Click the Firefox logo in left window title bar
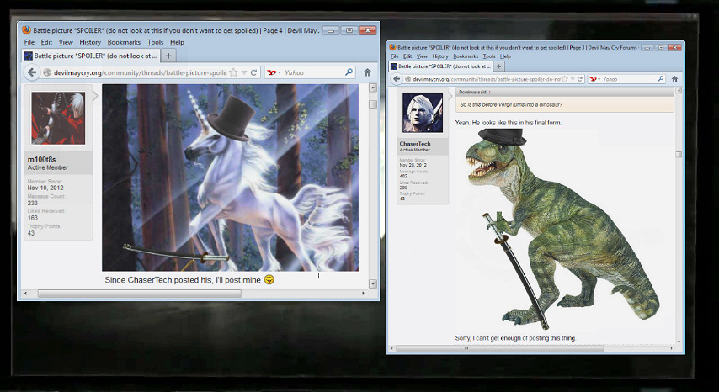This screenshot has width=719, height=392. pyautogui.click(x=27, y=30)
